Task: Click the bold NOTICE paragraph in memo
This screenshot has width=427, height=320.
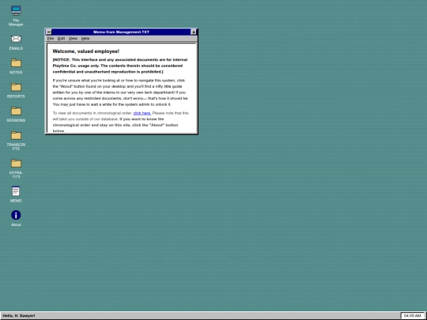Action: tap(120, 66)
